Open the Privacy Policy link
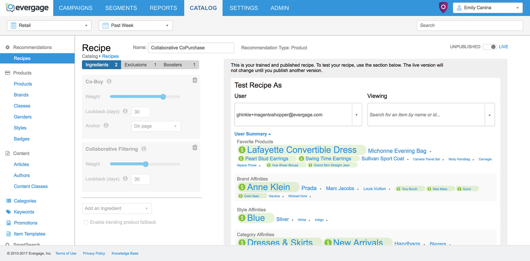 [x=94, y=253]
